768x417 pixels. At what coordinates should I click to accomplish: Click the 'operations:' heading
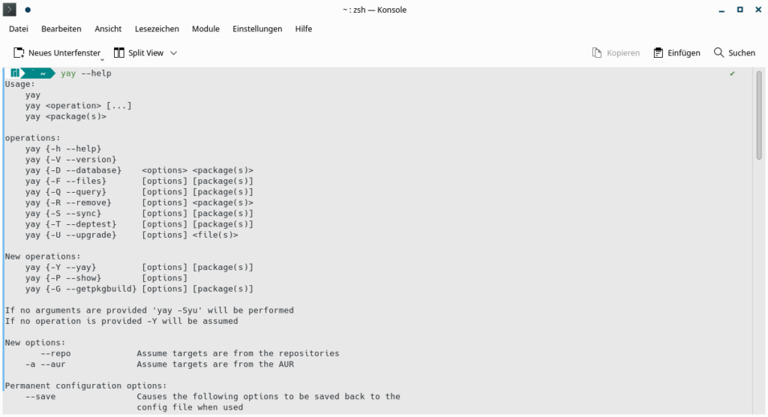point(33,138)
